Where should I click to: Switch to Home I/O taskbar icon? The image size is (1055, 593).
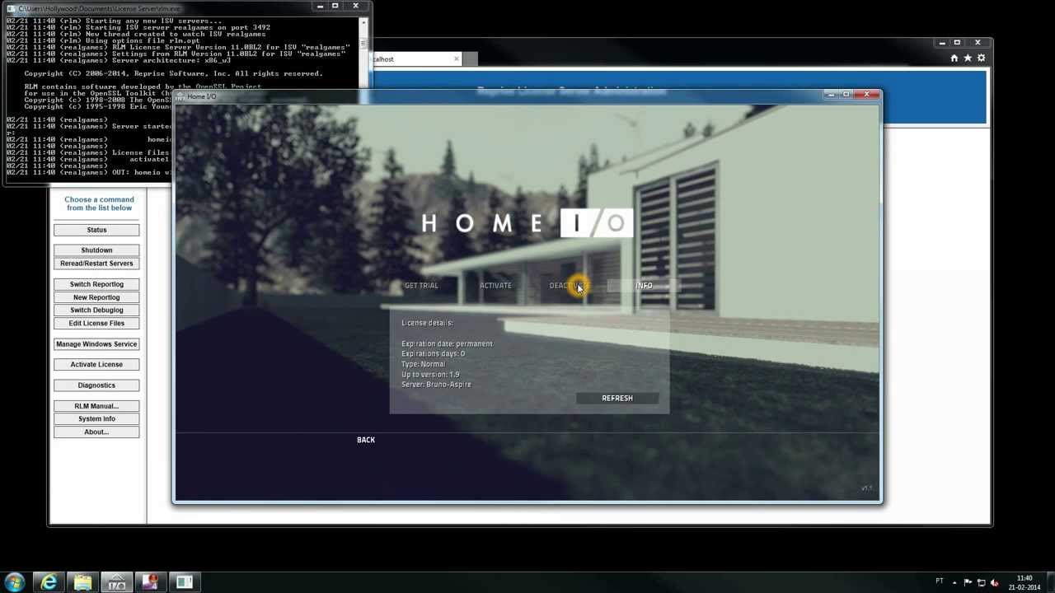point(117,582)
